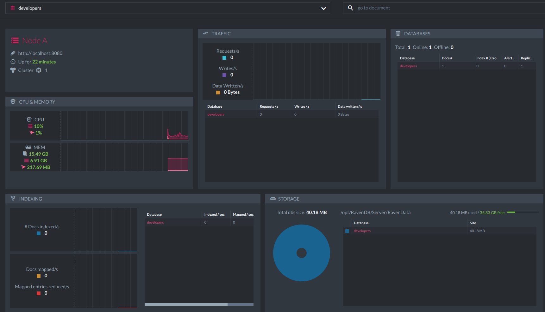This screenshot has height=312, width=545.
Task: Click the /opt/RavenDB/Server/RavenData path
Action: [x=375, y=213]
